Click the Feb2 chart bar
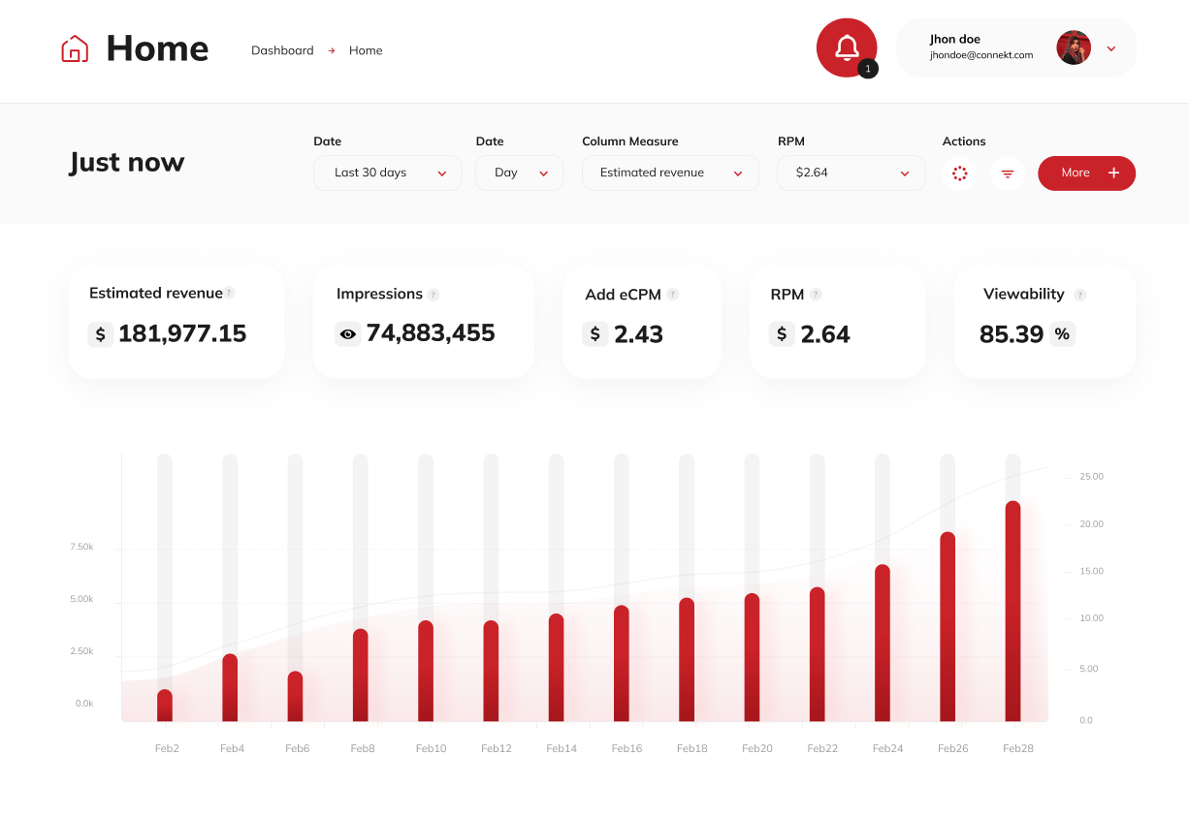Viewport: 1189px width, 818px height. [165, 706]
